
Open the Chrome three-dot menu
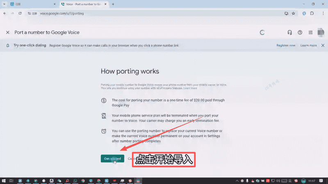323,13
